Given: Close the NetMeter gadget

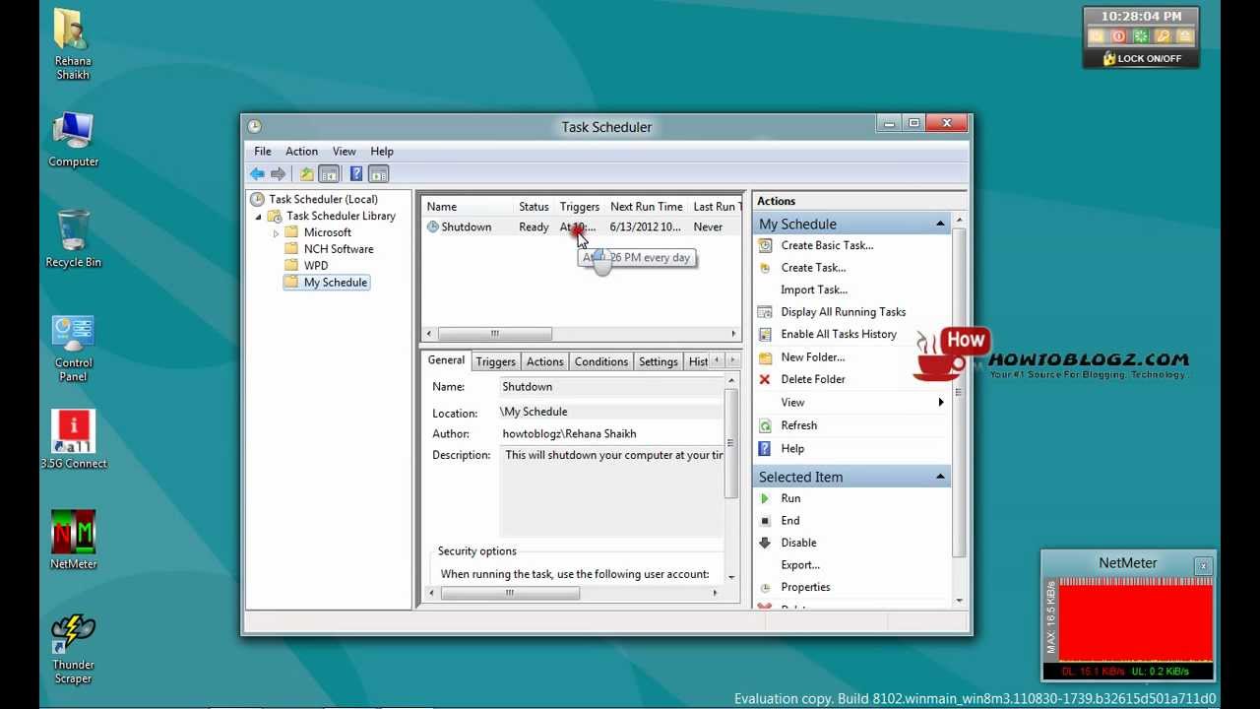Looking at the screenshot, I should pos(1203,566).
